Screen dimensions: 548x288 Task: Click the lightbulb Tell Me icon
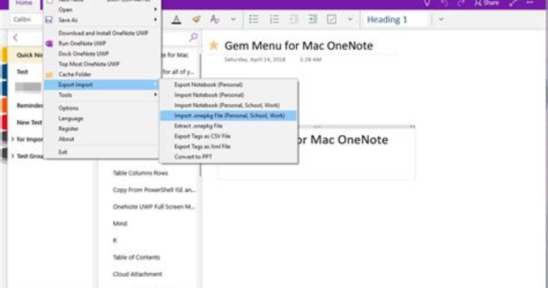427,3
